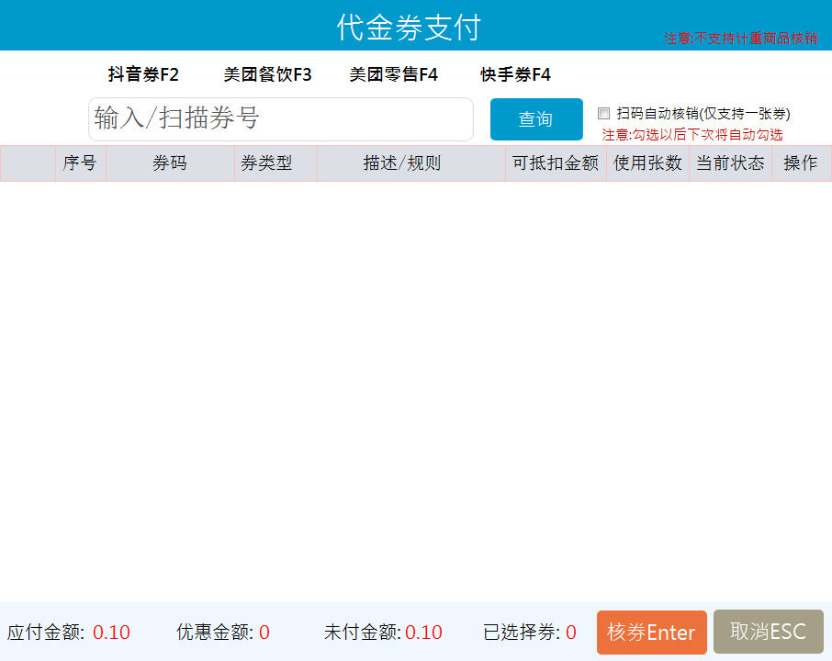The image size is (832, 661).
Task: Click the 应付金额 value 0.10
Action: click(111, 633)
